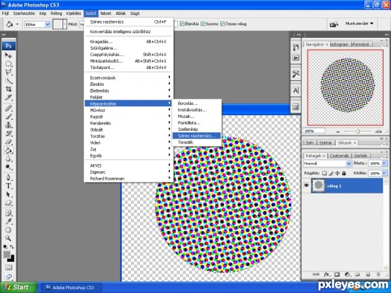Screen dimensions: 391x293
Task: Select the Hand tool
Action: click(8, 230)
